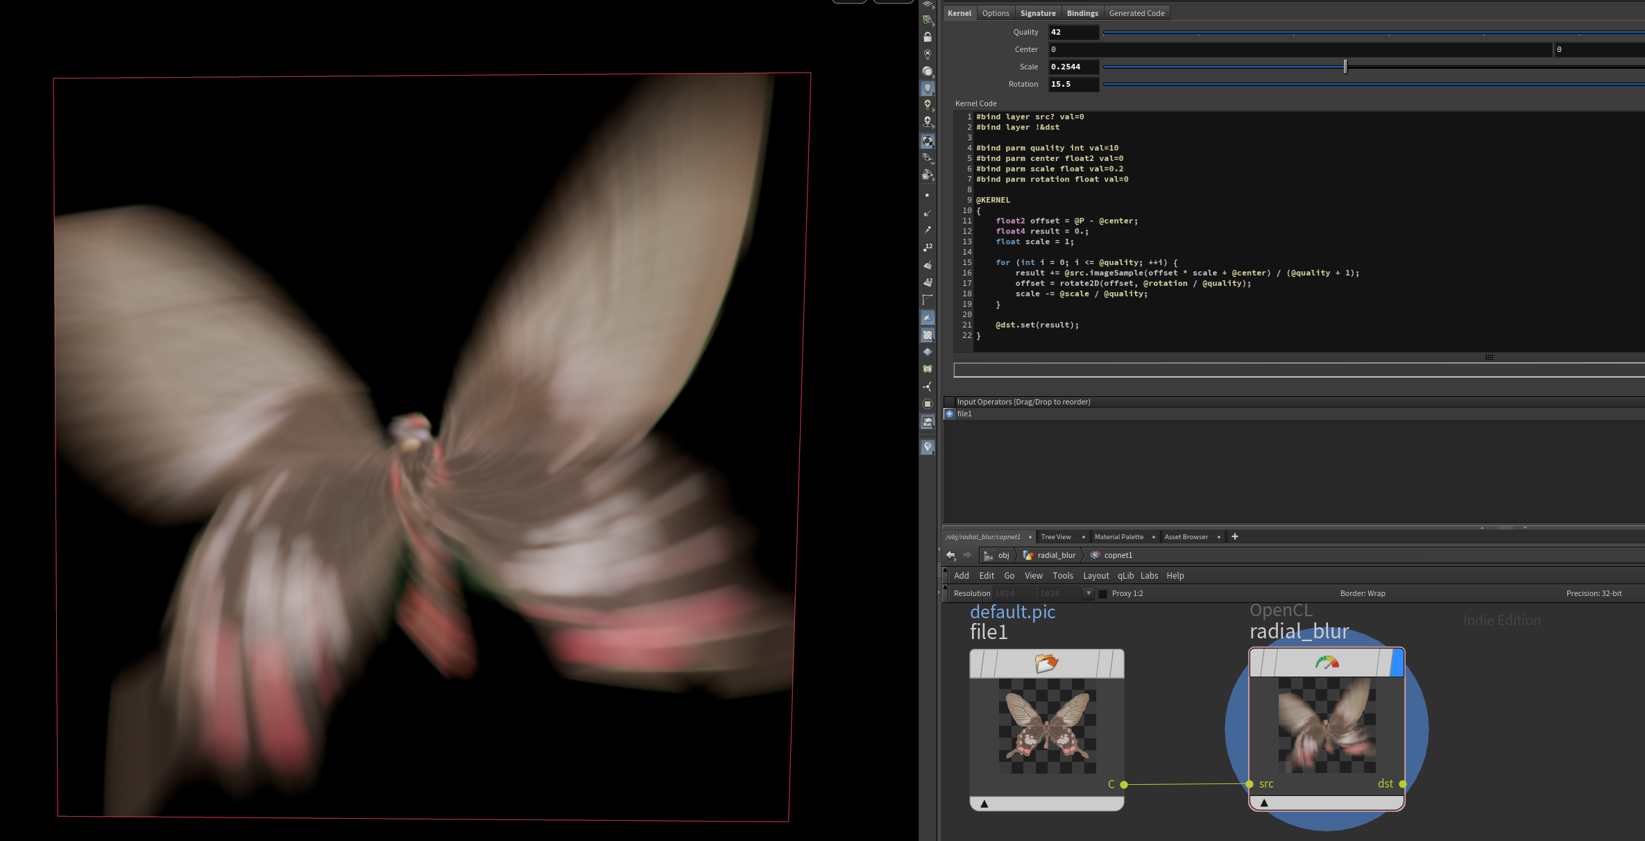Click the Rotation value input field

point(1073,84)
